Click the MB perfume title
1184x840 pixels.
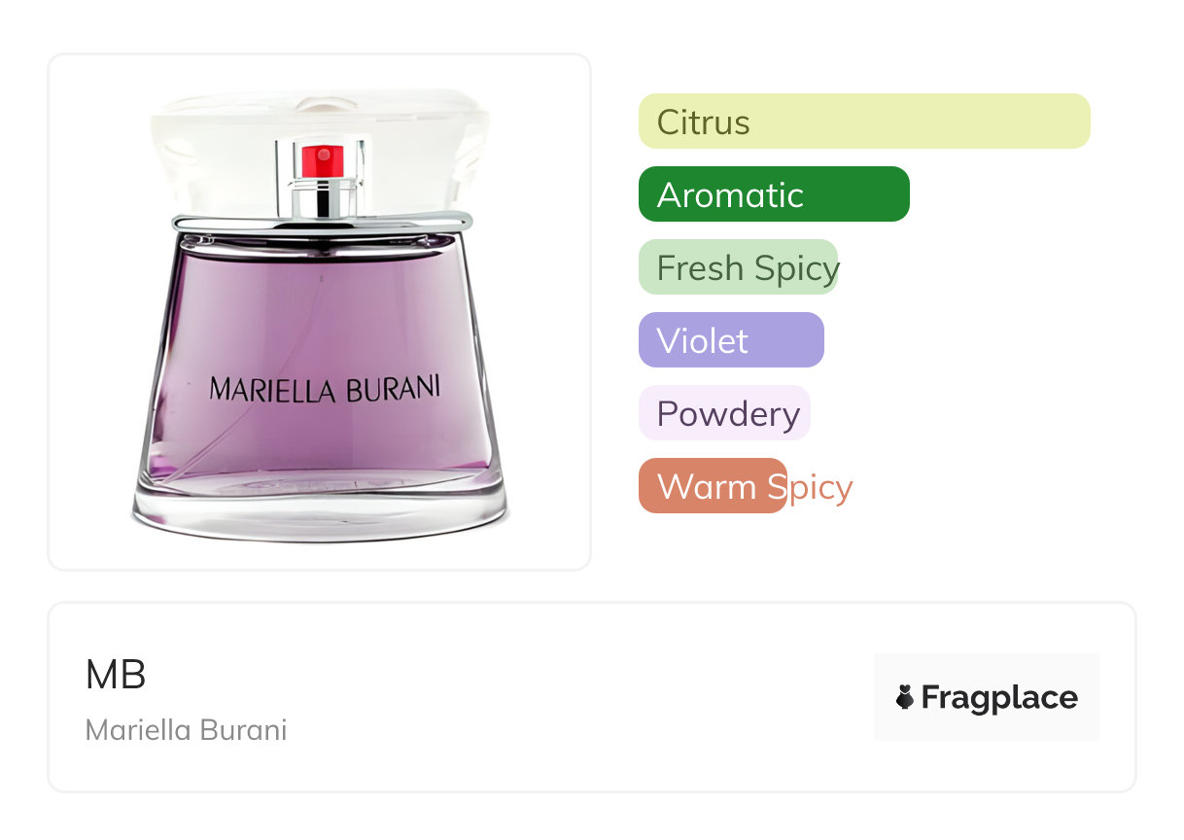(x=116, y=675)
